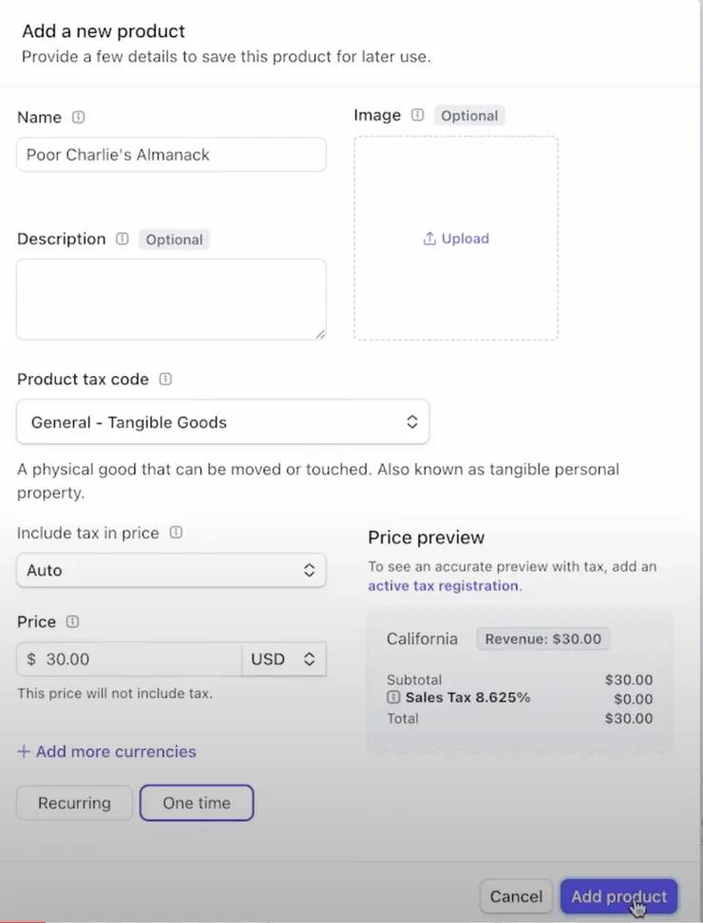Viewport: 703px width, 923px height.
Task: Click the info icon beside Description label
Action: coord(122,239)
